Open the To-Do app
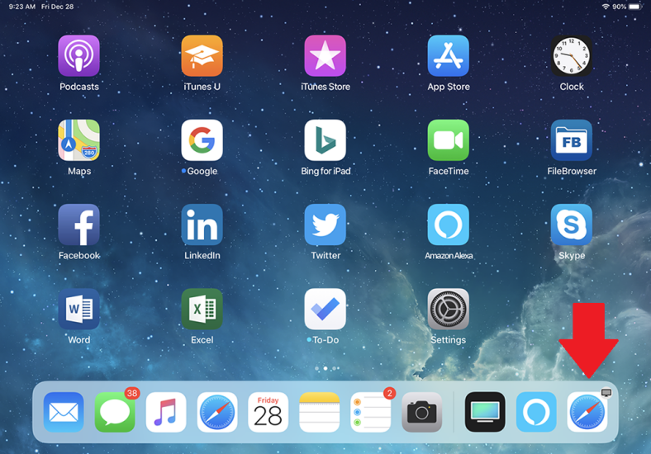The width and height of the screenshot is (651, 454). [325, 310]
